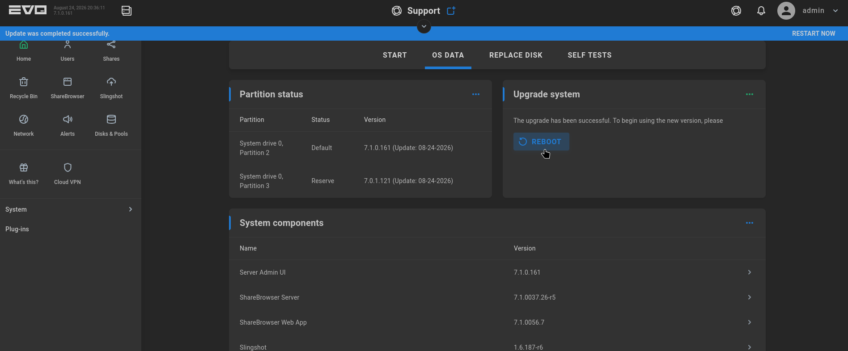Open the Plug-ins menu item
Viewport: 848px width, 351px height.
click(x=71, y=229)
